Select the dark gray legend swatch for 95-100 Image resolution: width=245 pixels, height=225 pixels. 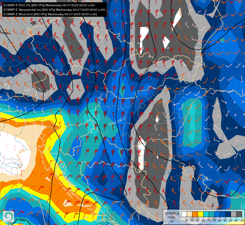[239, 214]
